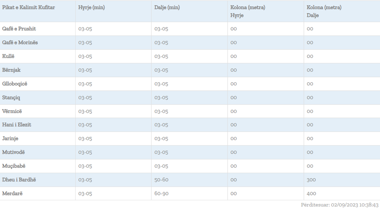Click the Vërmicë row label
The height and width of the screenshot is (210, 380).
[12, 111]
